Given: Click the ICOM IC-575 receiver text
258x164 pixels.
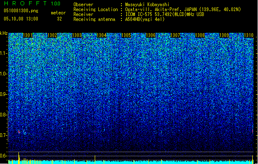Looking at the screenshot, I should click(x=164, y=14).
